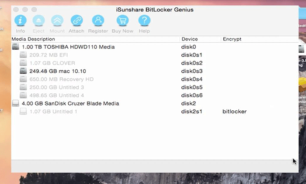The height and width of the screenshot is (184, 306).
Task: Click the disk icon beside 1.07 GB CLOVER
Action: pyautogui.click(x=23, y=63)
